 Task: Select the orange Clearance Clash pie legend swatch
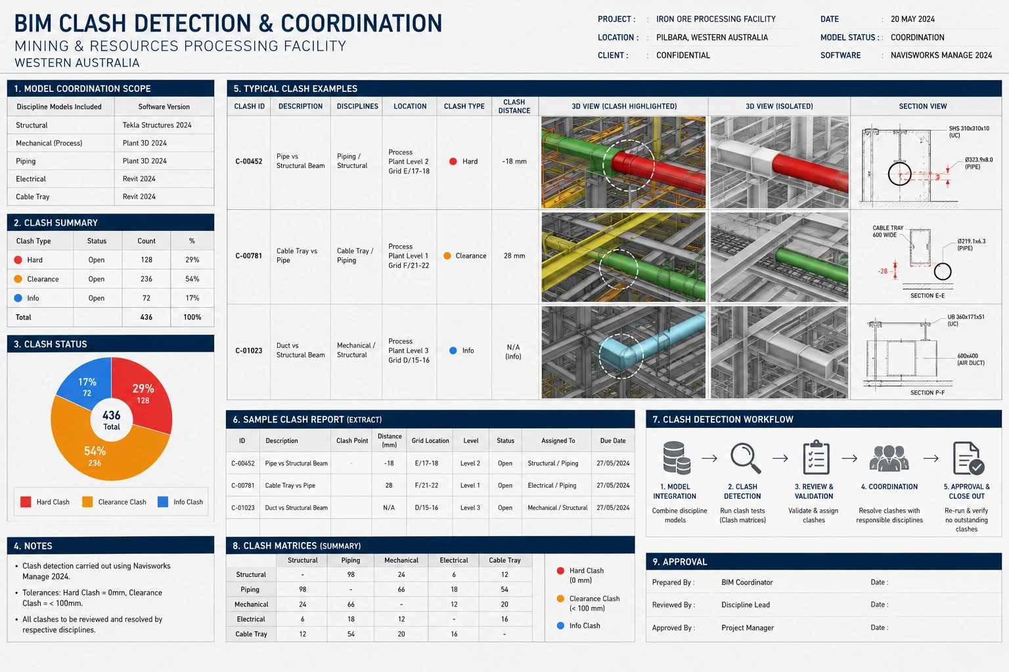(x=87, y=502)
